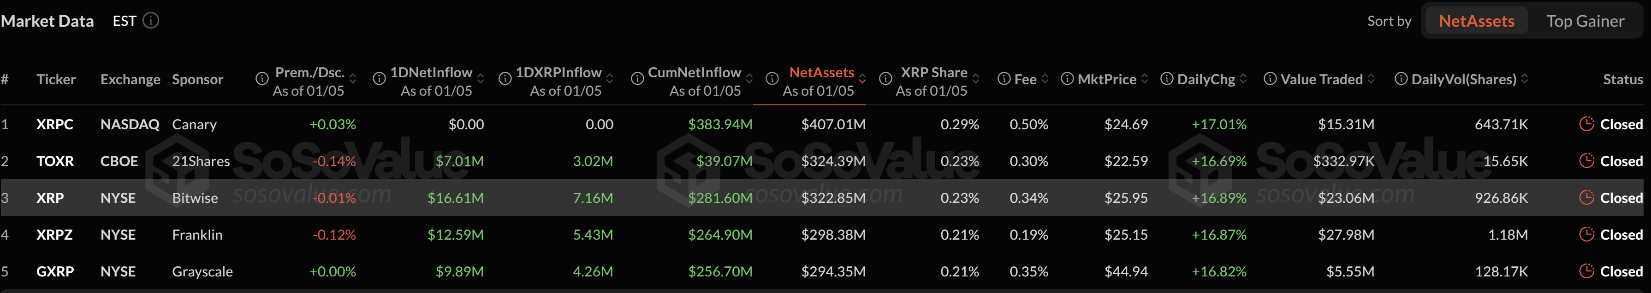Click the info icon next to EST label
This screenshot has height=293, width=1651.
tap(151, 21)
